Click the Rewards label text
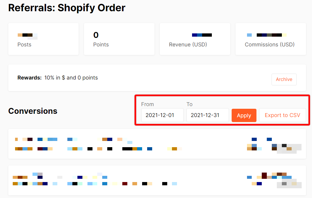Screen dimensions: 312x198 (x=30, y=78)
